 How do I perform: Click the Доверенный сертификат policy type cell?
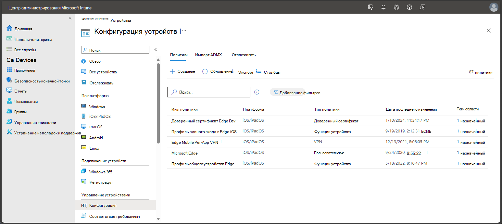pyautogui.click(x=336, y=121)
